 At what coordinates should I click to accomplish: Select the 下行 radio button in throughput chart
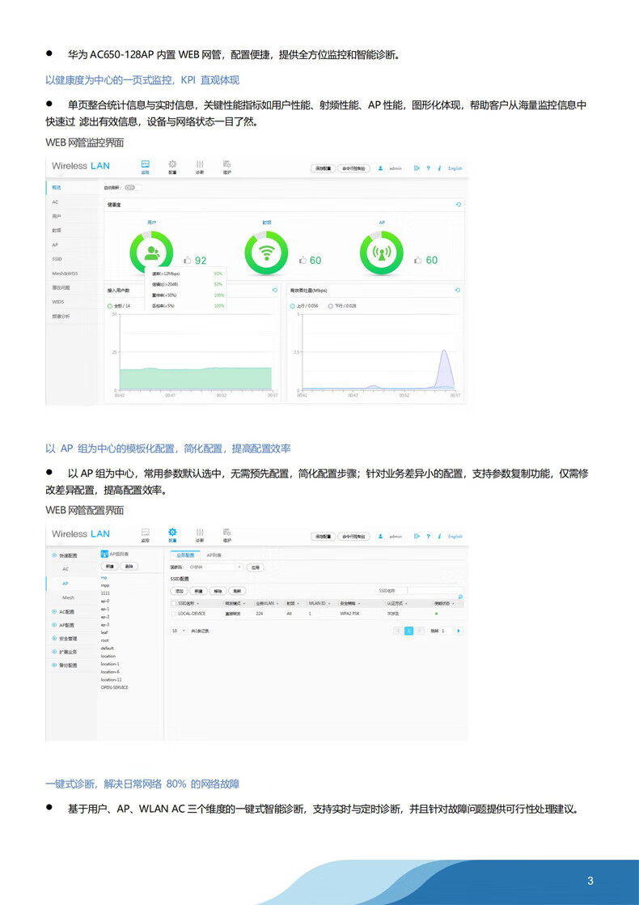coord(331,306)
